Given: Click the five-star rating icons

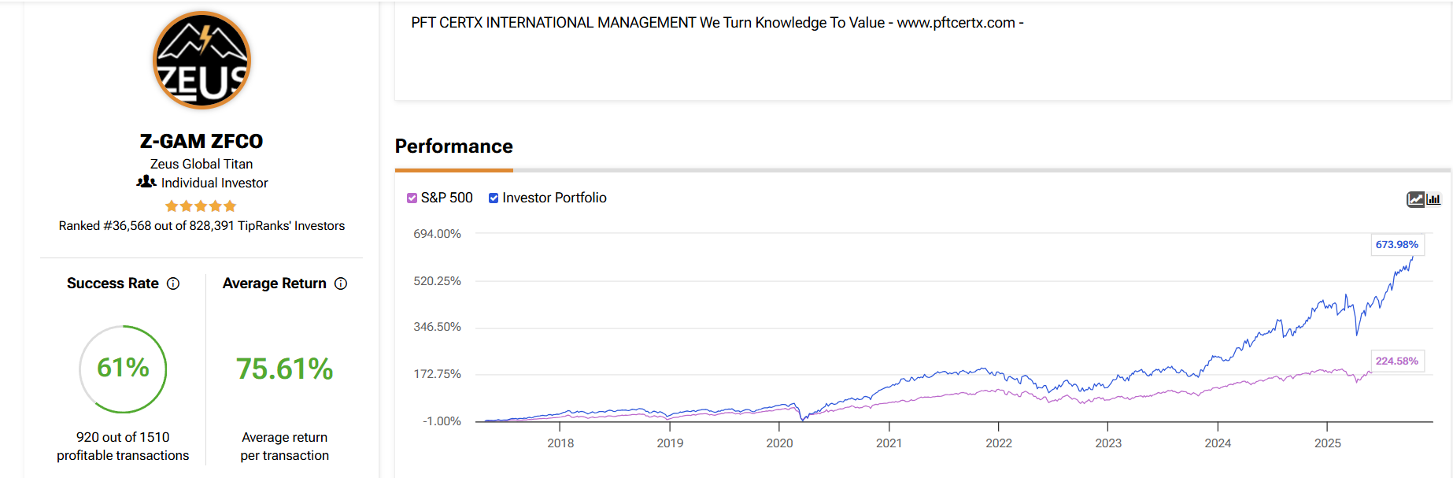Looking at the screenshot, I should pos(201,206).
